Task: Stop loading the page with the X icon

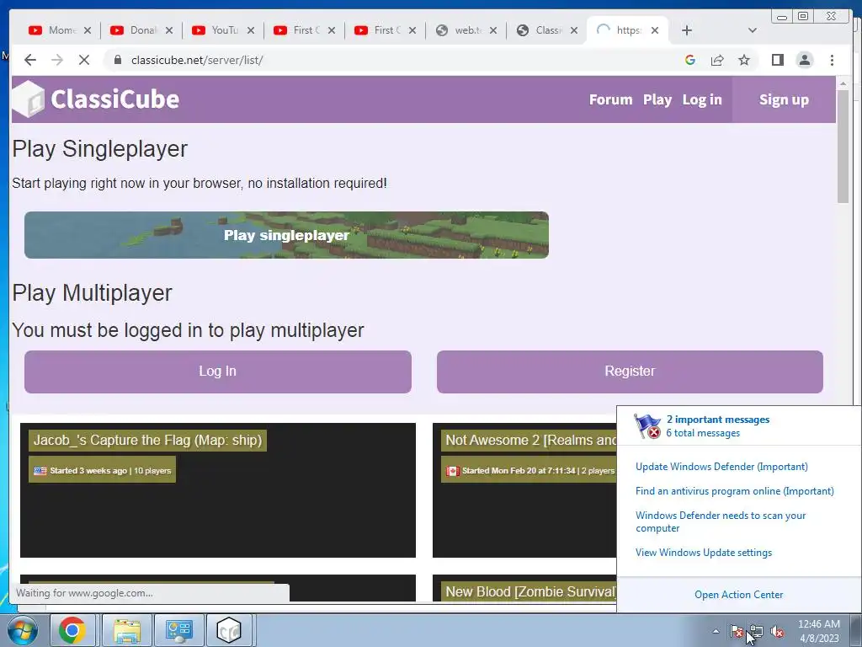Action: tap(84, 60)
